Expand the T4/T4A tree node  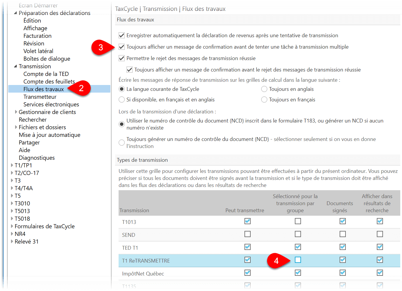12,188
